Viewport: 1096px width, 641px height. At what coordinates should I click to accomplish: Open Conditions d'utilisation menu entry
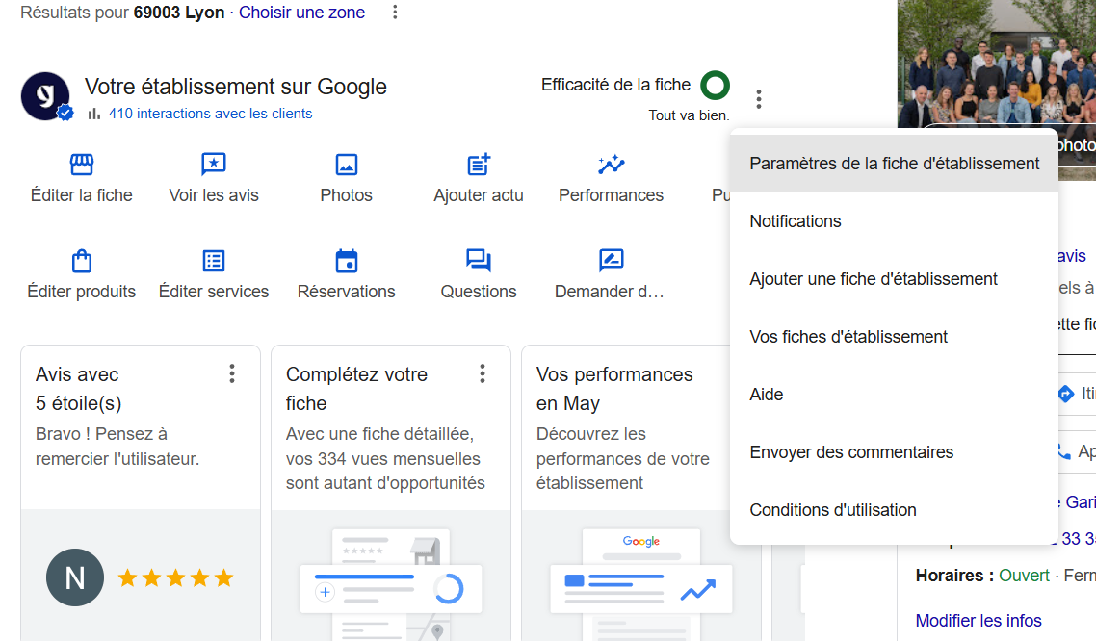tap(894, 510)
